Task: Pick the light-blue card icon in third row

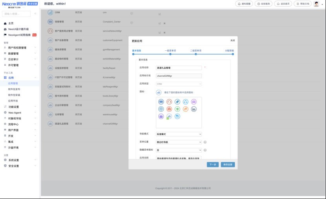Action: pos(178,116)
